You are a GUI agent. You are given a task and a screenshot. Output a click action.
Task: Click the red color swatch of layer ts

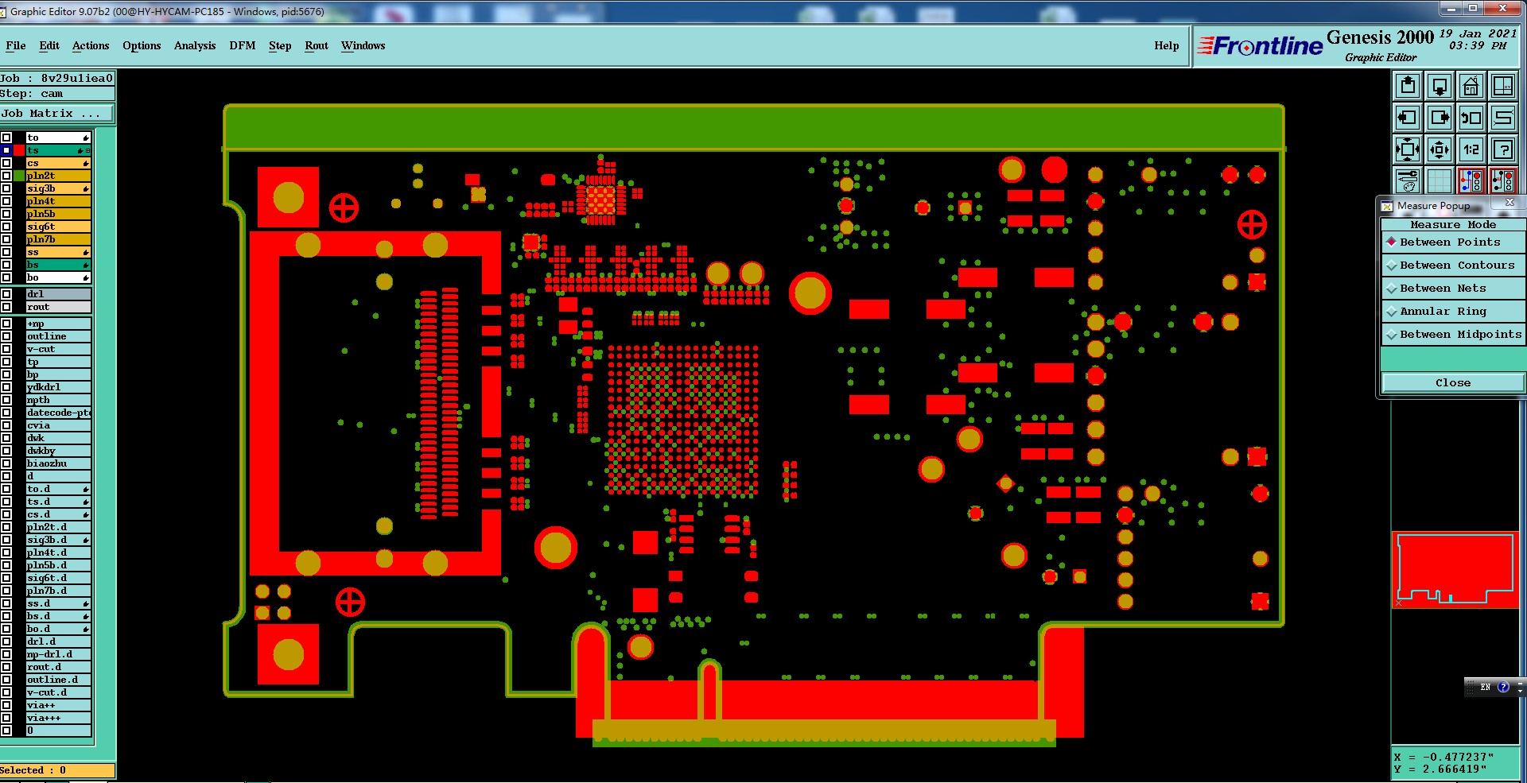coord(19,150)
